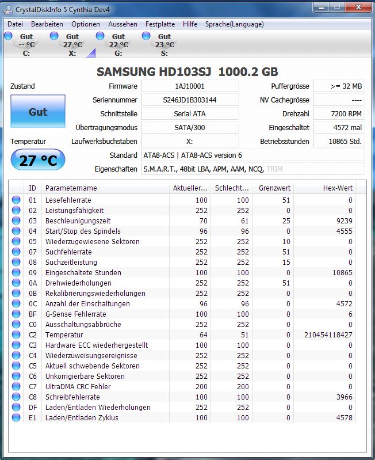Open the Sprache(Language) menu
Image resolution: width=375 pixels, height=460 pixels.
tap(235, 24)
